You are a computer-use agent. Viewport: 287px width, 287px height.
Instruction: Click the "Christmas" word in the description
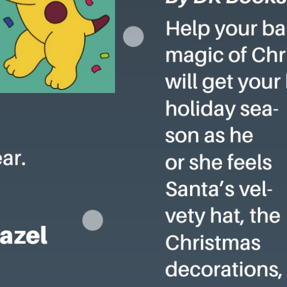[213, 243]
